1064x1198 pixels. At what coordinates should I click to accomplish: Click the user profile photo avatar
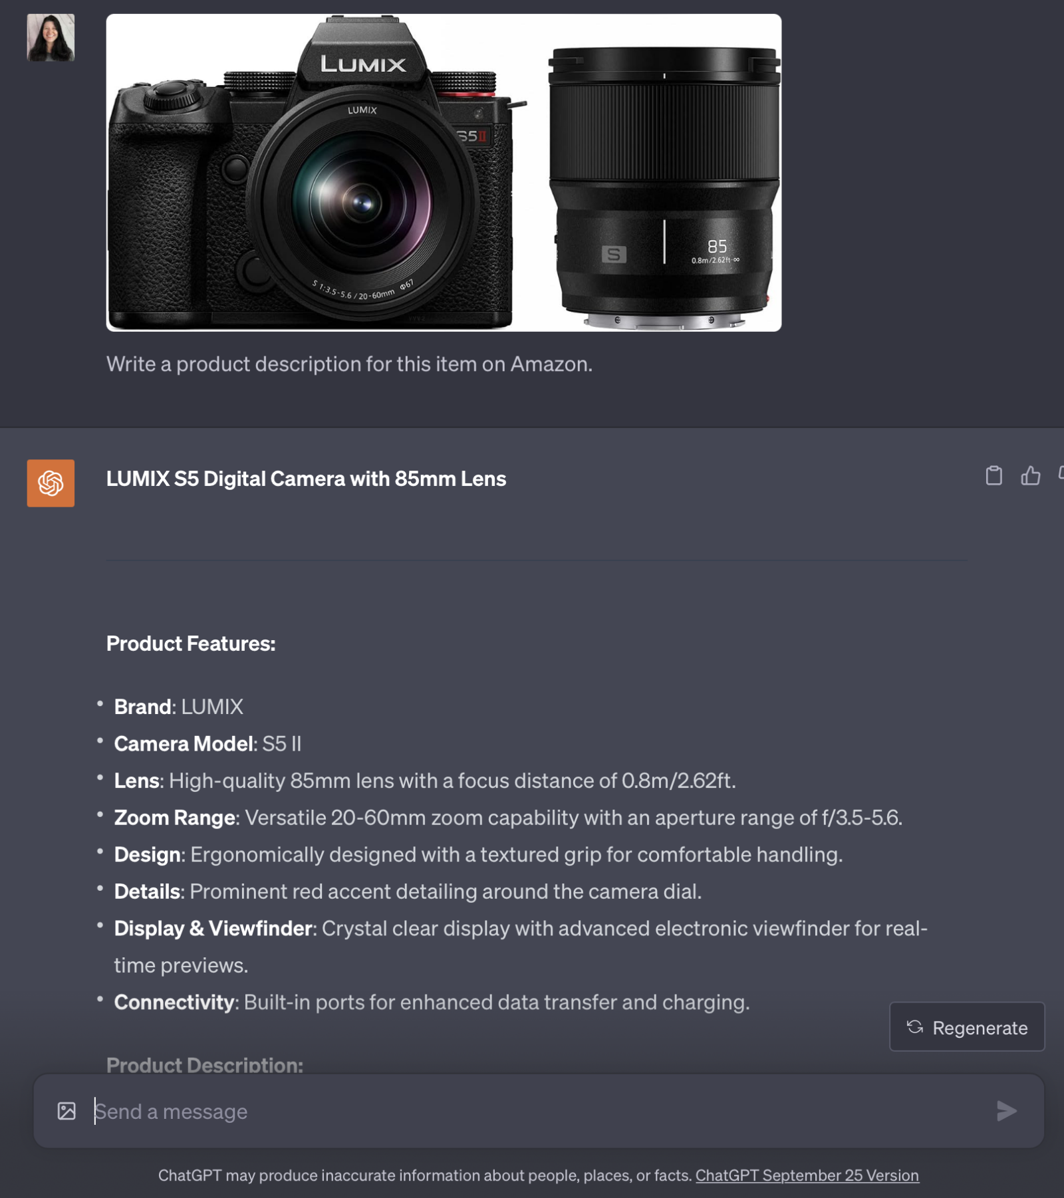(51, 37)
